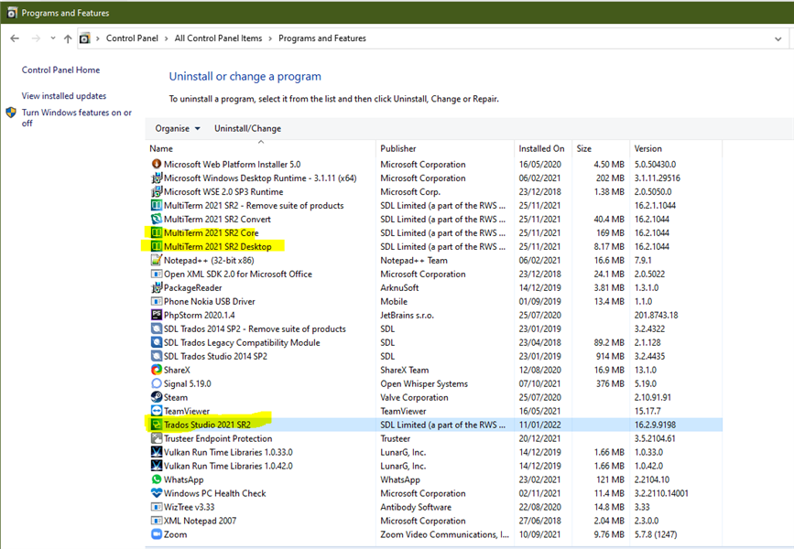Click the Open XML SDK 2.0 icon
794x549 pixels.
click(157, 274)
